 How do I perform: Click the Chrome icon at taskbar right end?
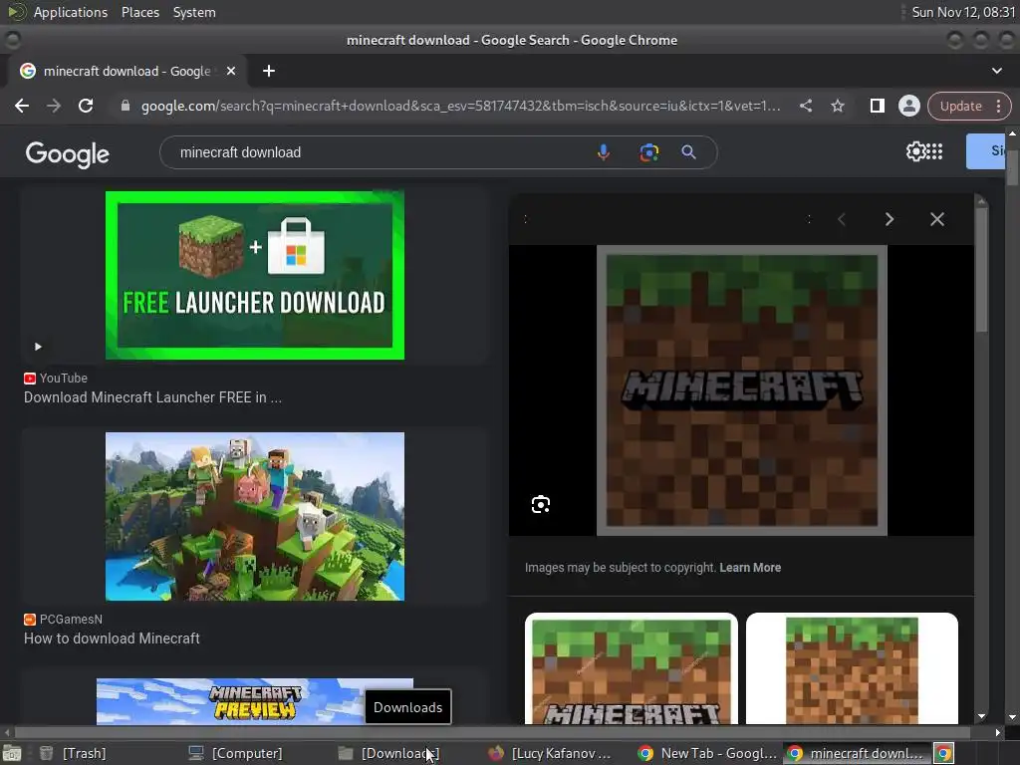click(x=944, y=753)
